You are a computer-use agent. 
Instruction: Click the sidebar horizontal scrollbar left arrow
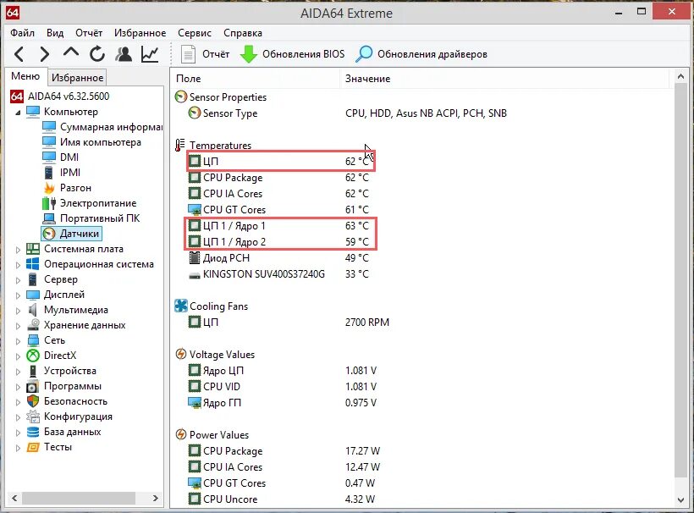[14, 498]
